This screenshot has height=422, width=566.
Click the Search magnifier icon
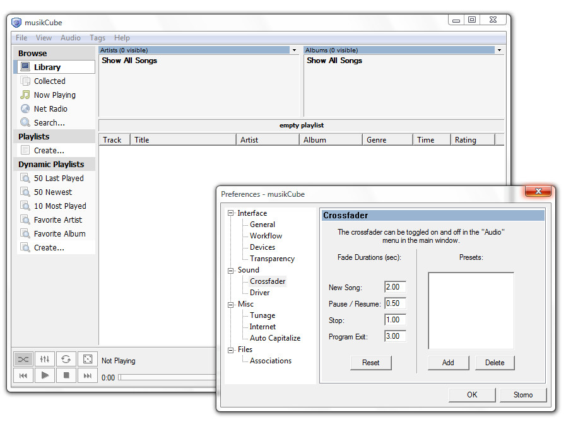coord(25,122)
